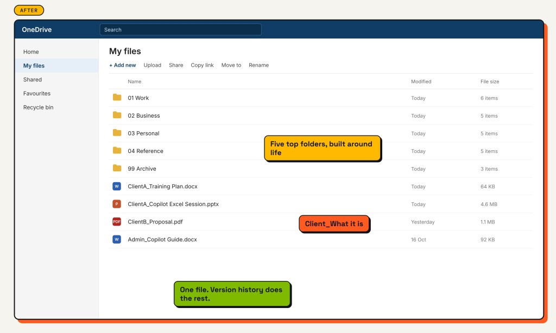Click 4.6 MB size of Excel Session.pptx
Viewport: 556px width, 333px height.
click(x=489, y=204)
